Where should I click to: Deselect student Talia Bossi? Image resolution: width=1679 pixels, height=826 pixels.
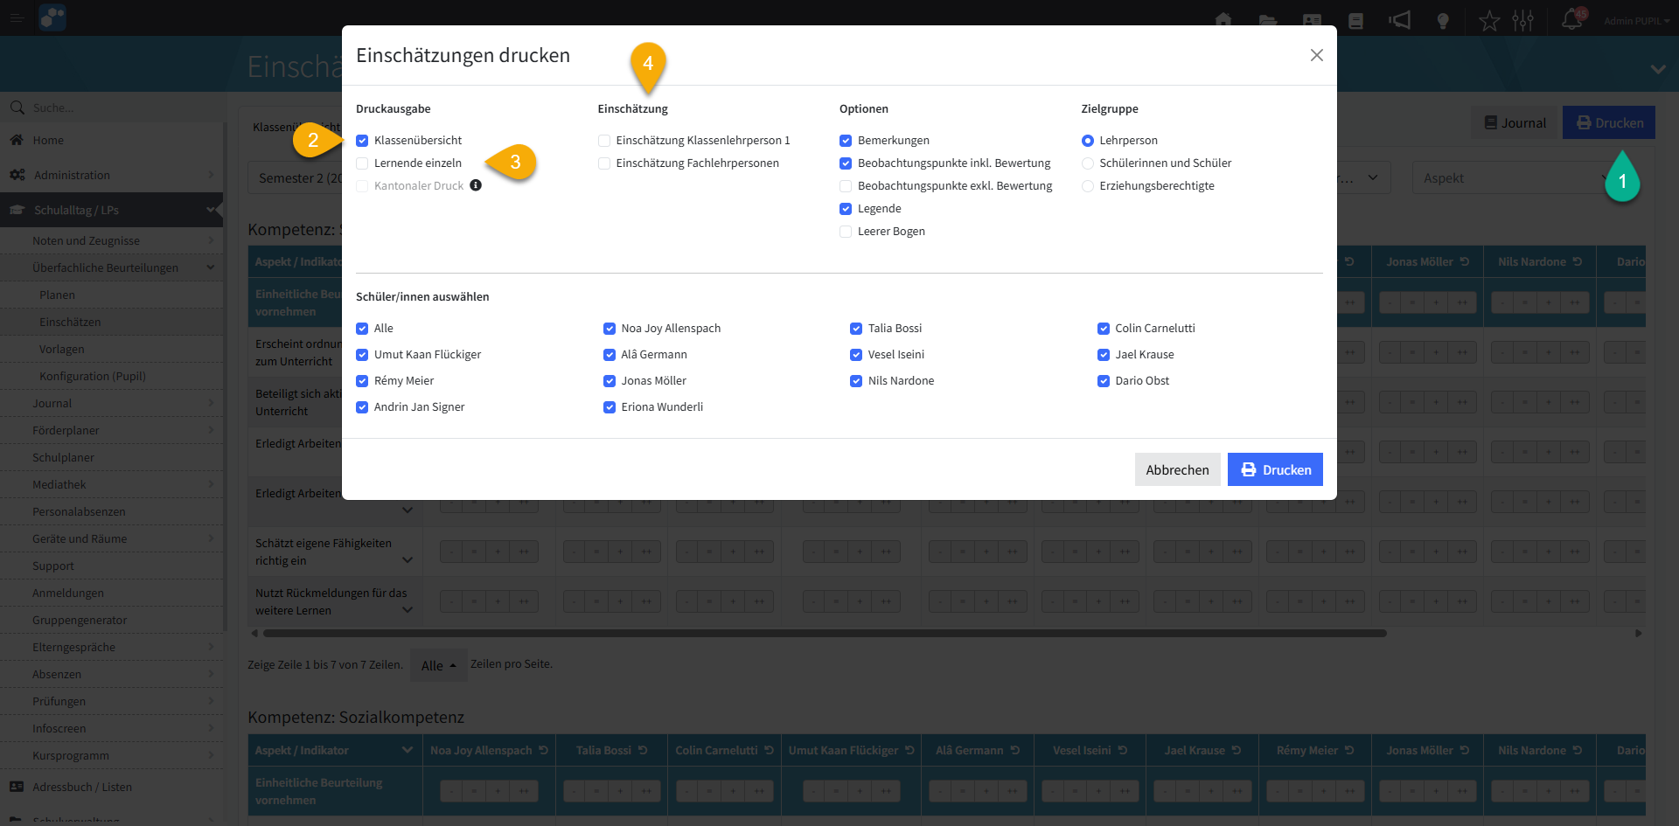tap(856, 328)
